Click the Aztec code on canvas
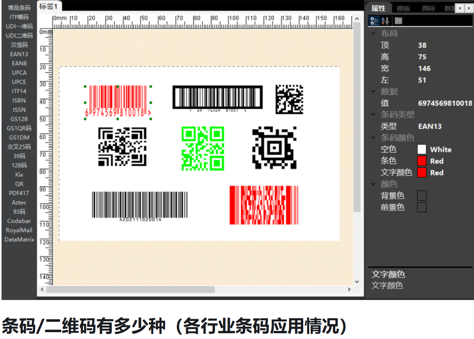The width and height of the screenshot is (474, 339). (274, 148)
